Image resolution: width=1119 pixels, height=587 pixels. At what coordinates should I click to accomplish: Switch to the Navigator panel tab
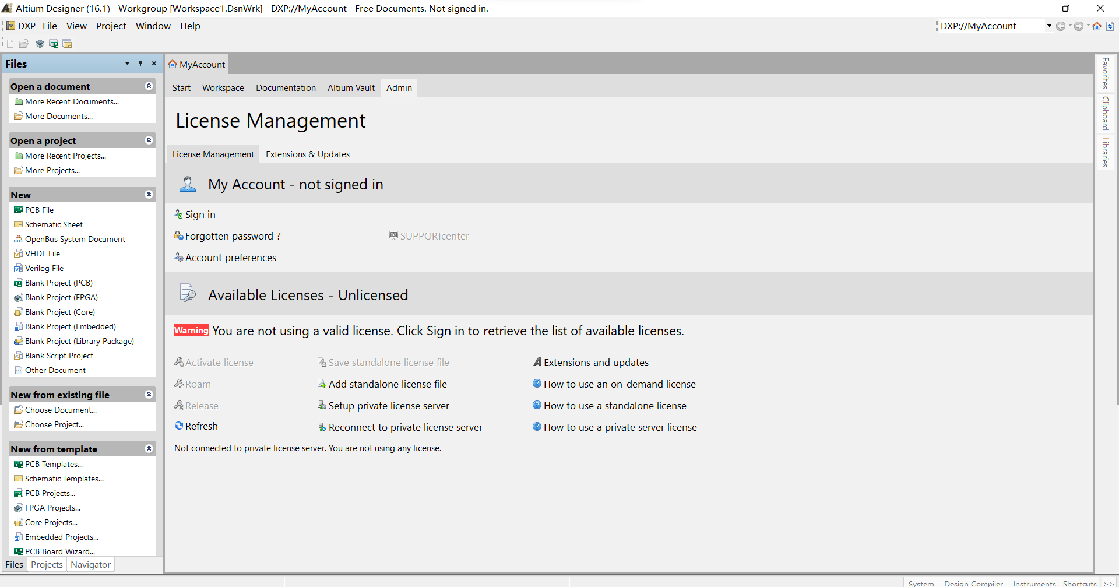(x=90, y=564)
